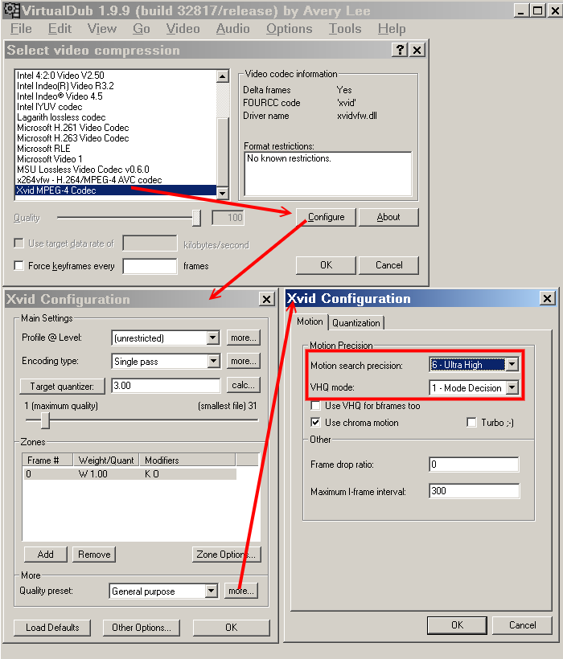Expand the Encoding type dropdown
This screenshot has height=659, width=563.
tap(213, 361)
